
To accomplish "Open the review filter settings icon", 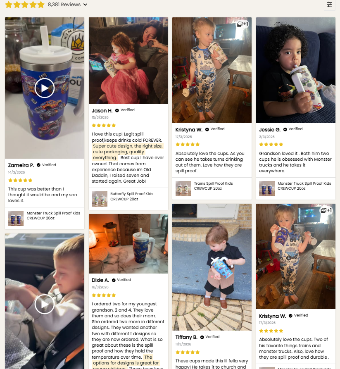I will 329,5.
